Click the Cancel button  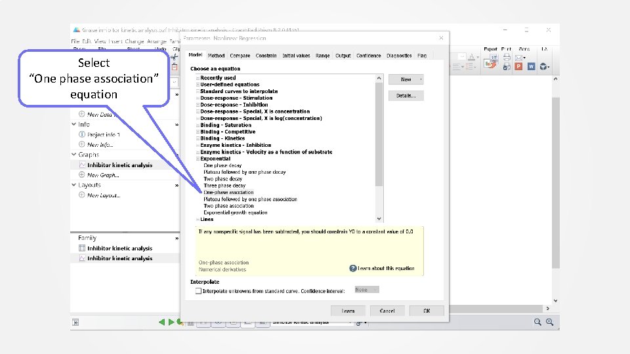click(x=387, y=311)
